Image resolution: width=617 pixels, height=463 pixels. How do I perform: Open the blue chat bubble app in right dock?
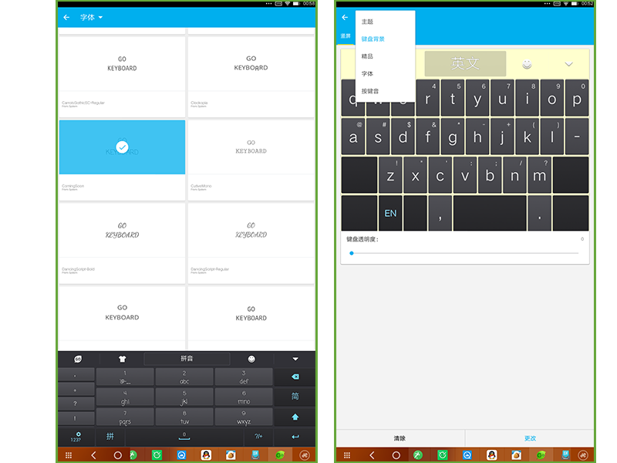(467, 455)
